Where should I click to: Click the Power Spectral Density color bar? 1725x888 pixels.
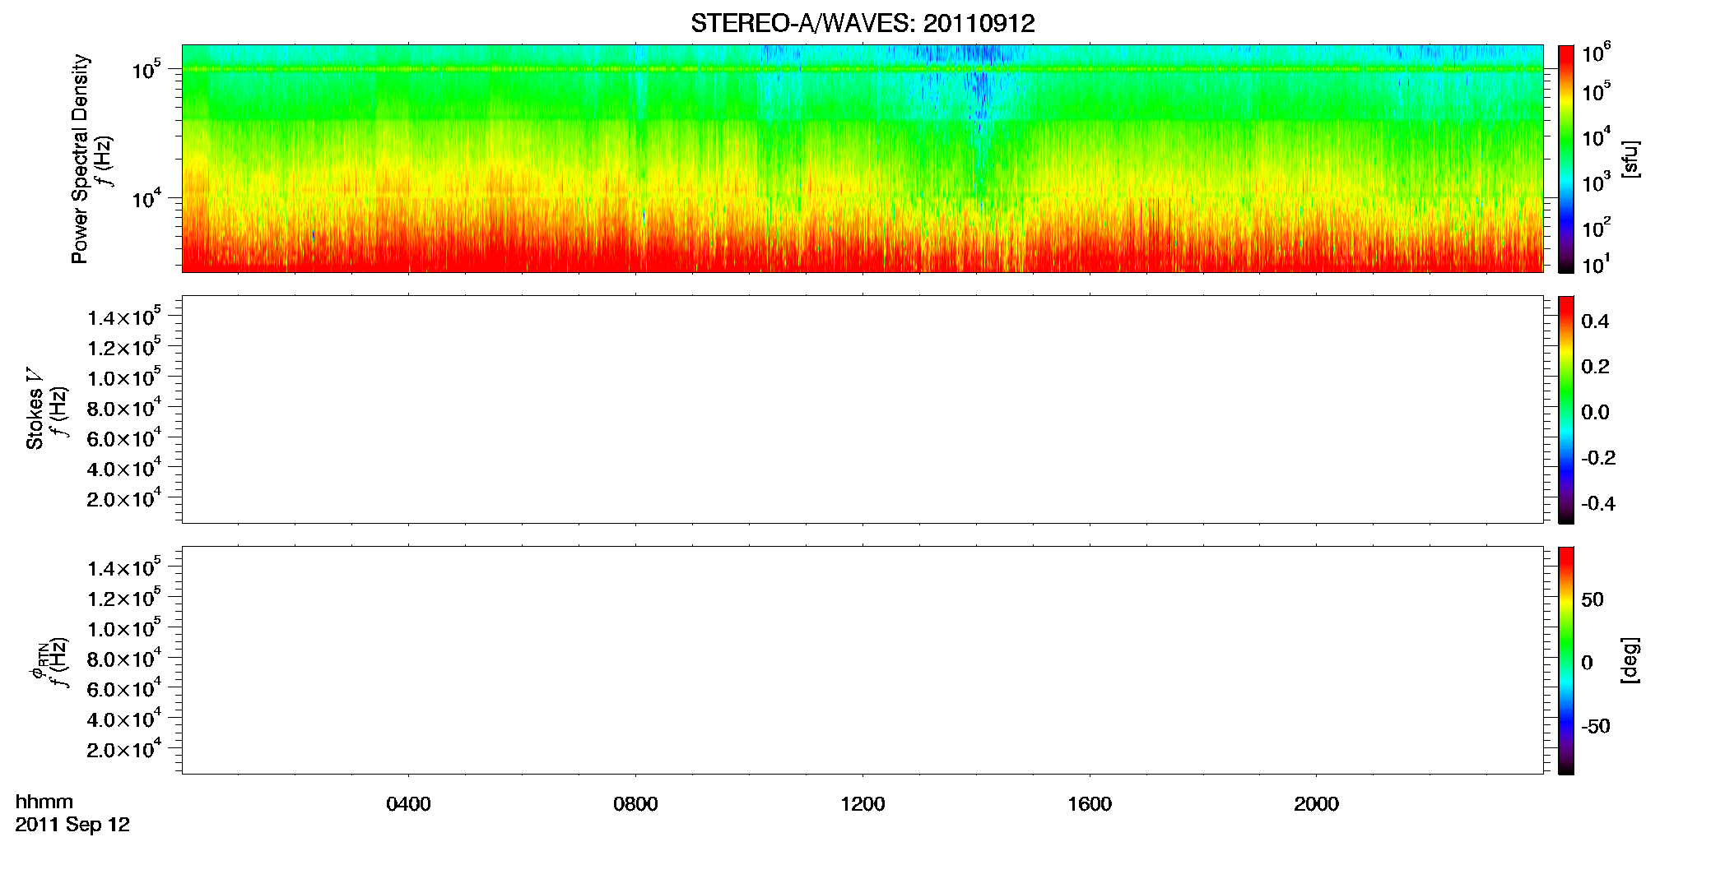[1565, 159]
